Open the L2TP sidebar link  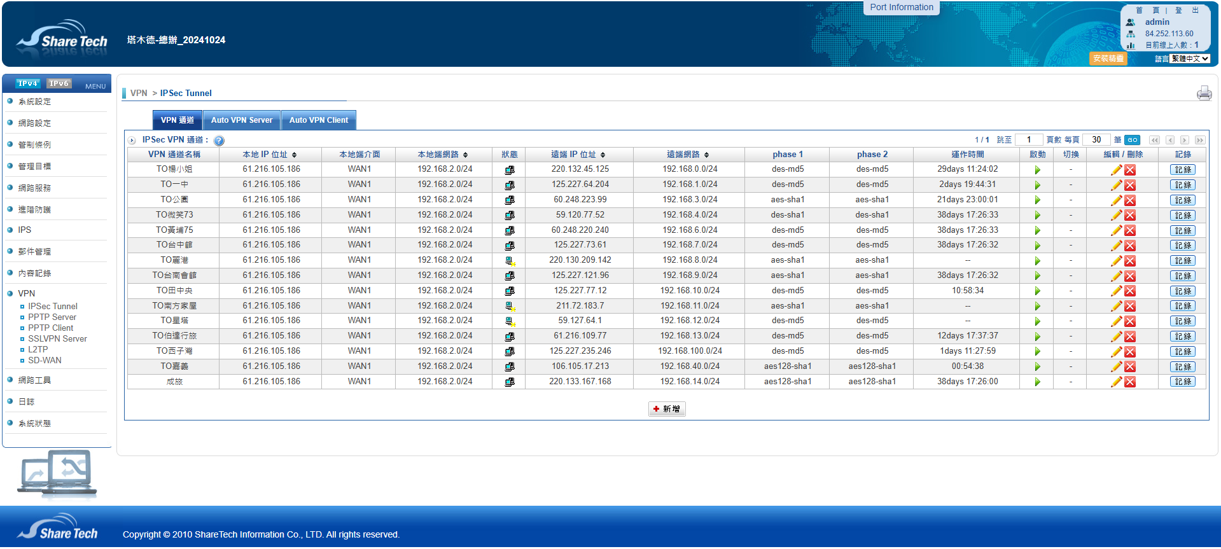[x=38, y=350]
